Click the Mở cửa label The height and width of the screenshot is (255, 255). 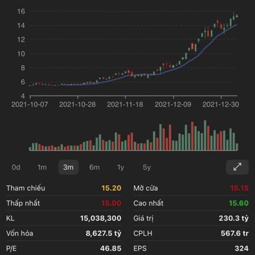(x=145, y=188)
